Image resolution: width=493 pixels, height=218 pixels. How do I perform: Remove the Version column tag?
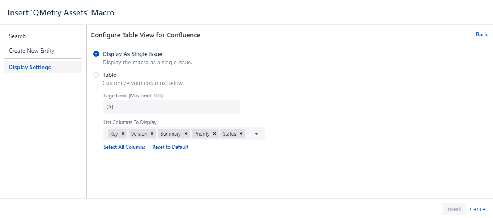point(152,134)
